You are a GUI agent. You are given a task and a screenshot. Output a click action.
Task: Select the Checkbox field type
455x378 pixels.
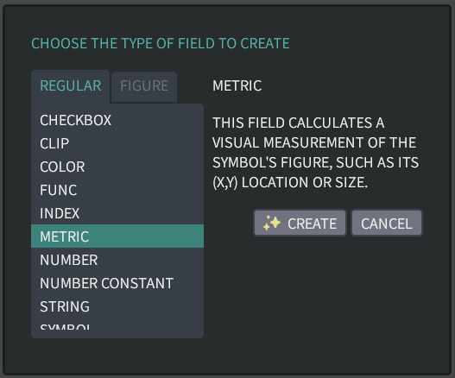click(x=117, y=120)
